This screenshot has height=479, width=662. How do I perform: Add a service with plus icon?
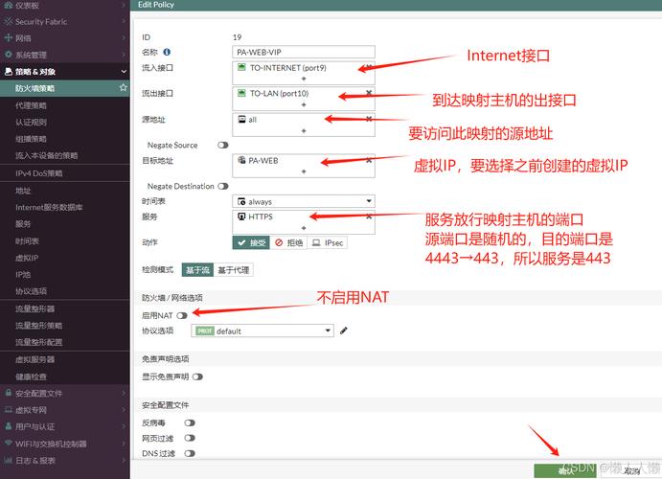(x=304, y=228)
